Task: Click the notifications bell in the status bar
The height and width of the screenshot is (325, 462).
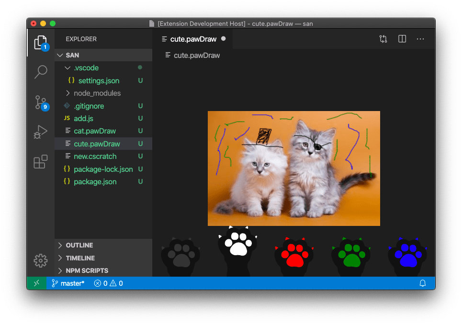Action: (x=423, y=283)
